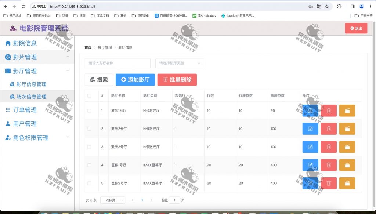The height and width of the screenshot is (214, 376).
Task: Click the translate icon in the address bar
Action: pos(318,6)
